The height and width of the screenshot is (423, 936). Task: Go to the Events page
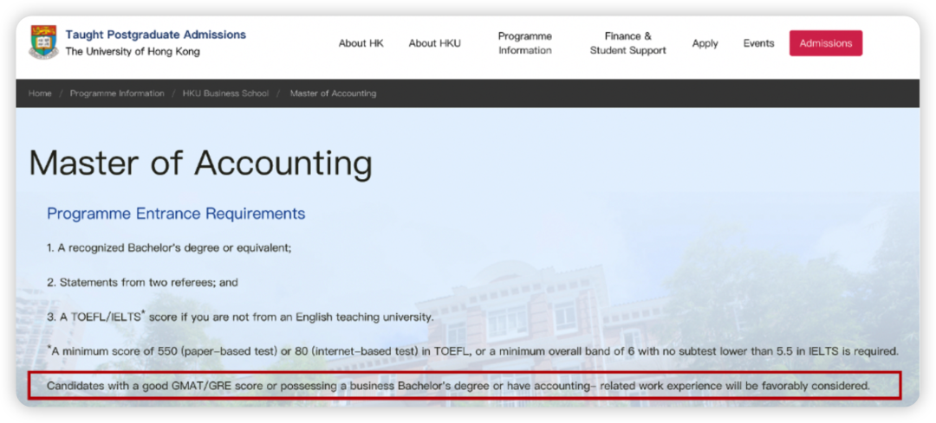click(x=758, y=43)
